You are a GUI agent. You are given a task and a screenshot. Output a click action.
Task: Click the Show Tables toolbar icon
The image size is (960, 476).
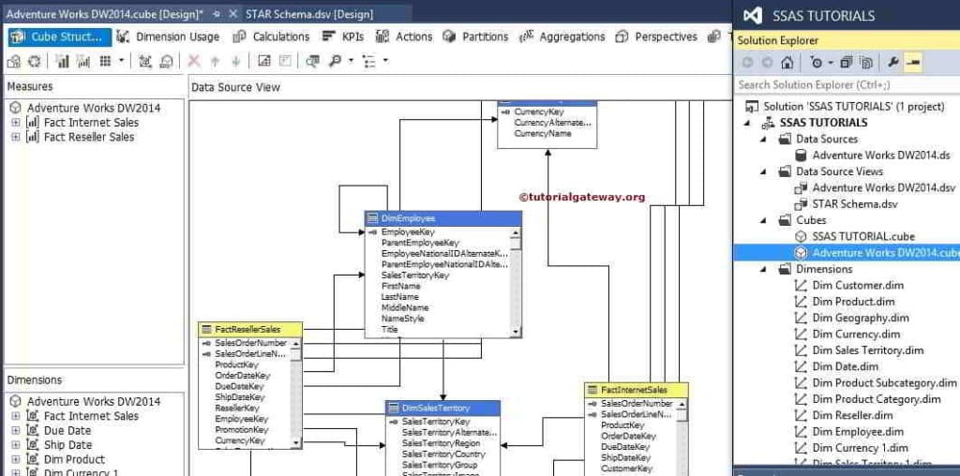[x=264, y=61]
